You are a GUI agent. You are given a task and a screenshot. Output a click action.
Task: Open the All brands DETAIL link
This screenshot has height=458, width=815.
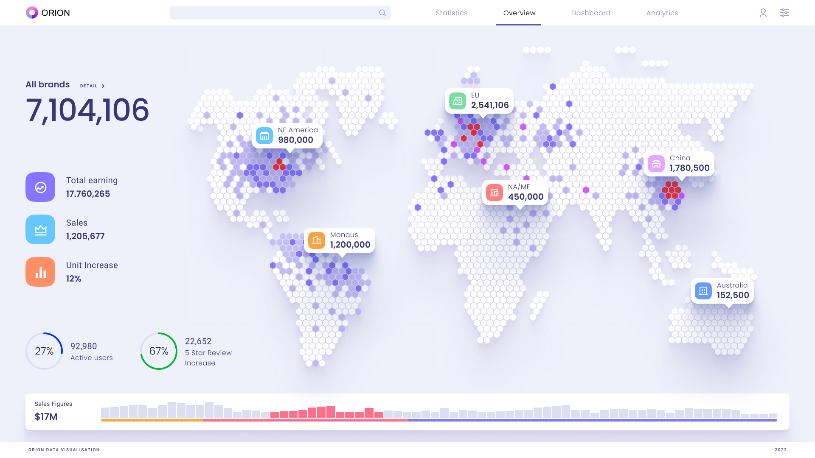click(89, 86)
